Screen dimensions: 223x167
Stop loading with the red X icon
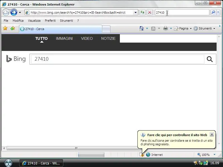click(x=150, y=13)
